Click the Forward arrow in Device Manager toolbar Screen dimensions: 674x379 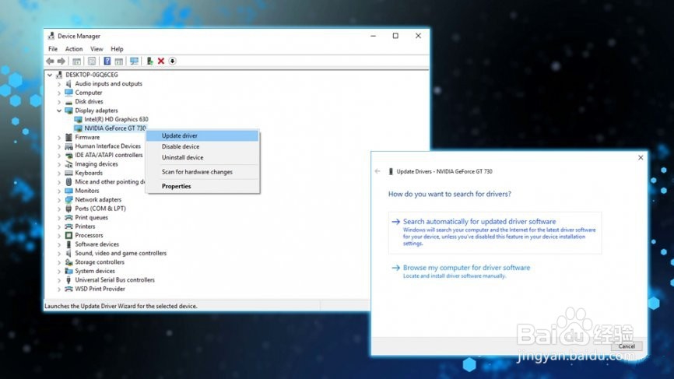click(x=61, y=61)
